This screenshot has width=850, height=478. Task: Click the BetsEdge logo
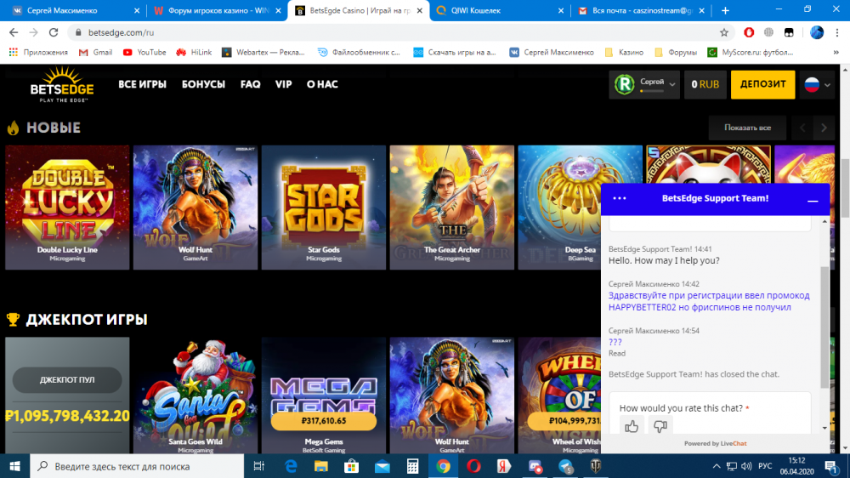62,84
